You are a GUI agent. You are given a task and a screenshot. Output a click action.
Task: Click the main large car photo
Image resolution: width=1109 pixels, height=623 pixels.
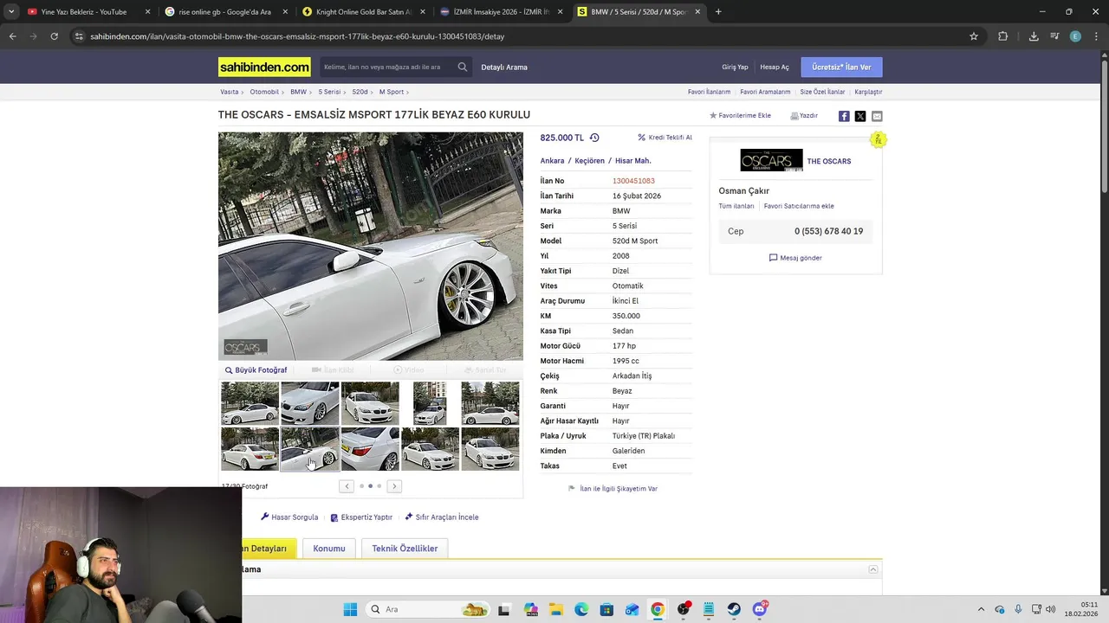click(371, 246)
